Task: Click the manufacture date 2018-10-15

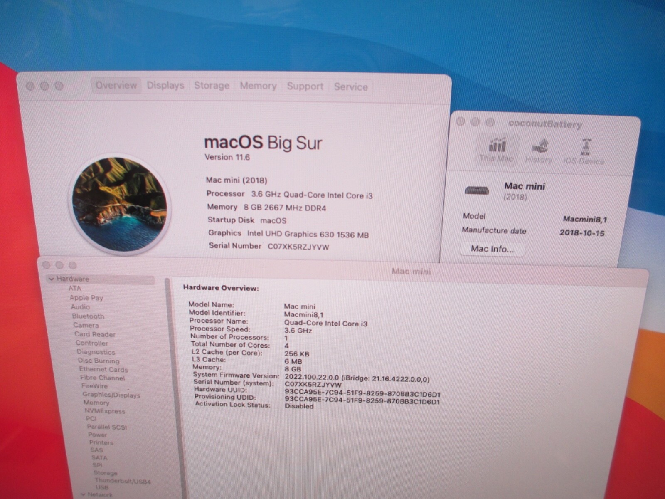Action: pyautogui.click(x=582, y=232)
